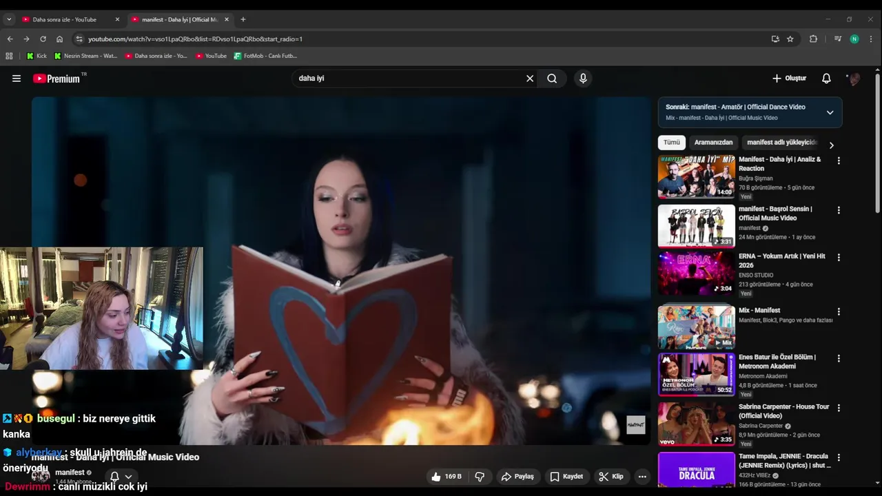Screen dimensions: 882x496
Task: Switch to manifest - Daha İyi browser tab
Action: [179, 19]
